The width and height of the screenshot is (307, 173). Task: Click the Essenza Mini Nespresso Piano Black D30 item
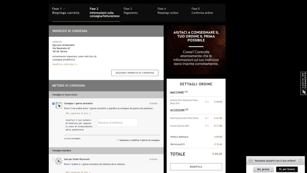(184, 102)
